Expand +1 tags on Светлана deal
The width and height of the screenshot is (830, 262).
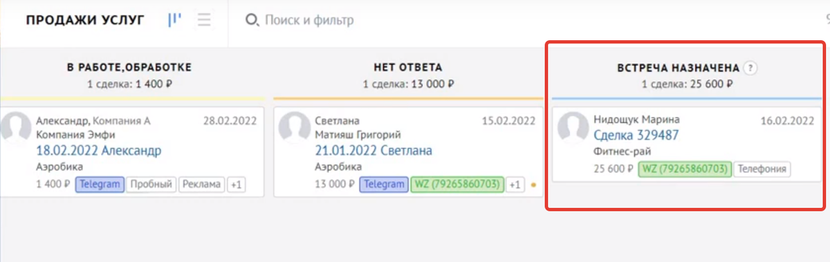[x=515, y=185]
